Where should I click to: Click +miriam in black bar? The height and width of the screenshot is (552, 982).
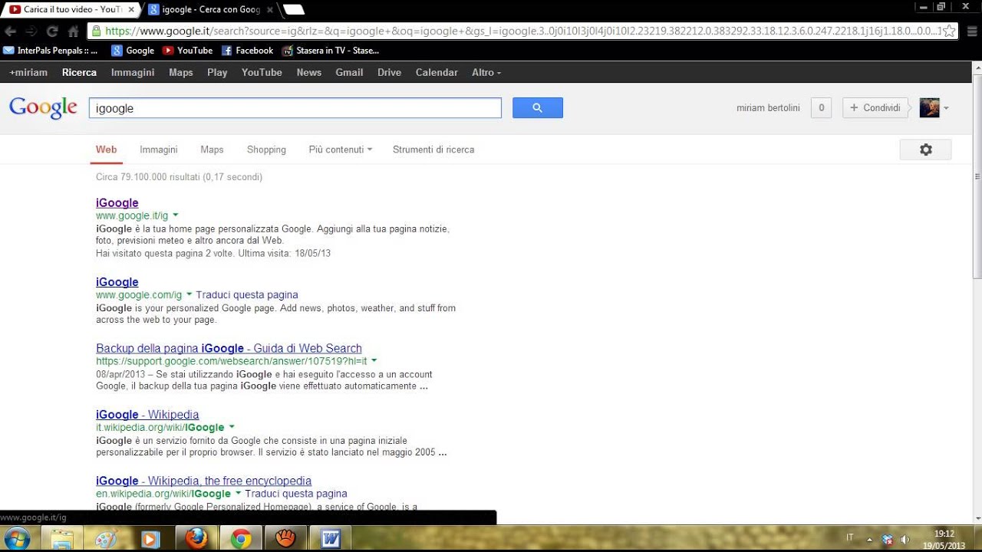click(28, 72)
